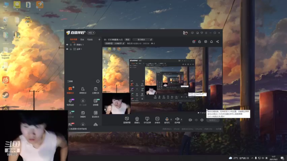287x161 pixels.
Task: Click the layout icon next to the bell
Action: point(206,42)
